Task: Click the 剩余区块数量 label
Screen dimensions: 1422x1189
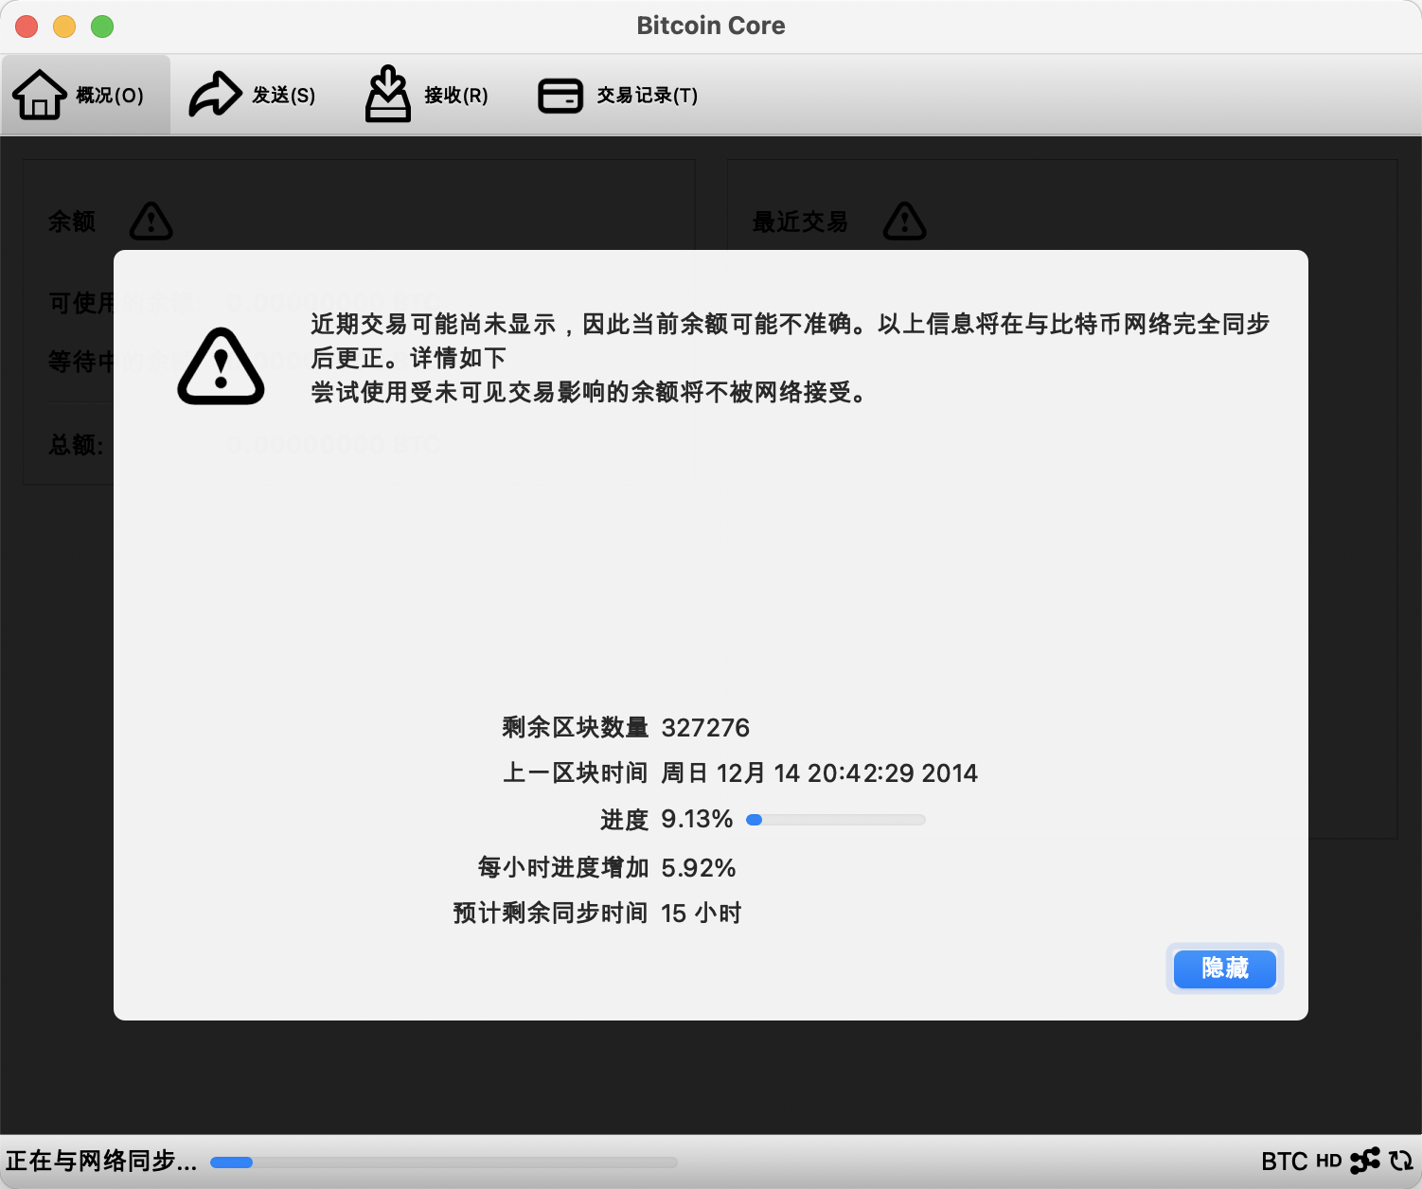Action: pyautogui.click(x=575, y=728)
